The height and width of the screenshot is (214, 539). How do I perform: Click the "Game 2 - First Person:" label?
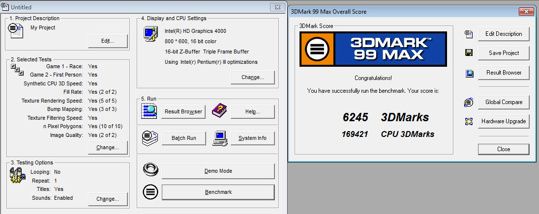pyautogui.click(x=57, y=75)
